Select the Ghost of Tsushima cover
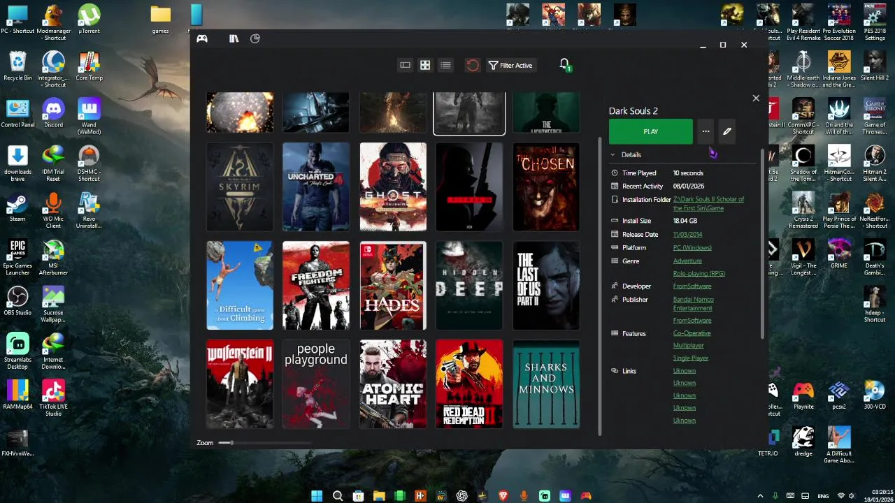Viewport: 895px width, 503px height. (x=393, y=187)
